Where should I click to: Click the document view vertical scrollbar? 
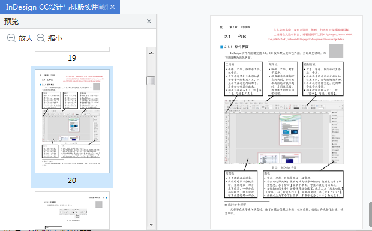(370, 214)
